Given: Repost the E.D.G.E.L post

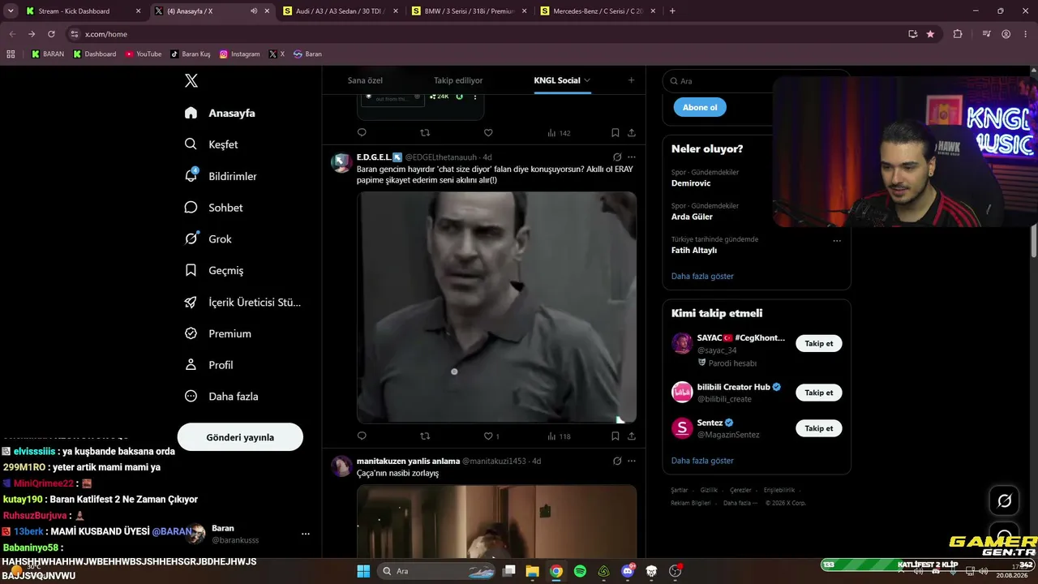Looking at the screenshot, I should tap(425, 436).
